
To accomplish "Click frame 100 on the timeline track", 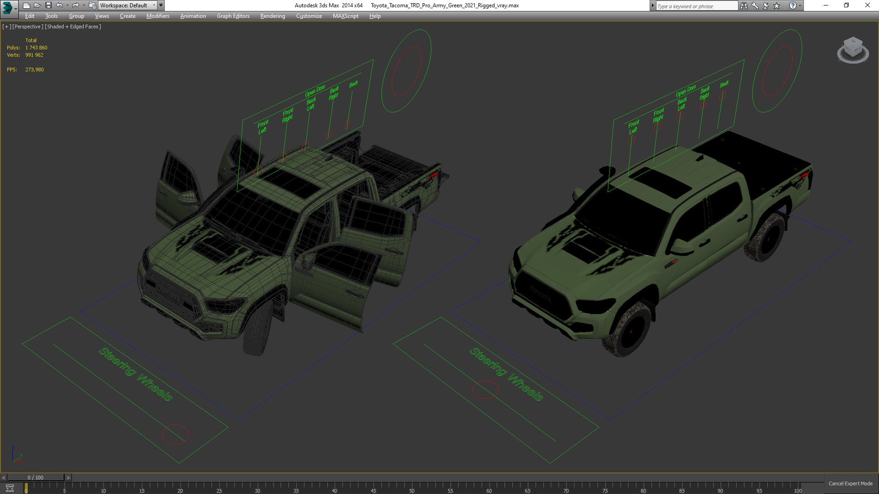I will (x=797, y=488).
